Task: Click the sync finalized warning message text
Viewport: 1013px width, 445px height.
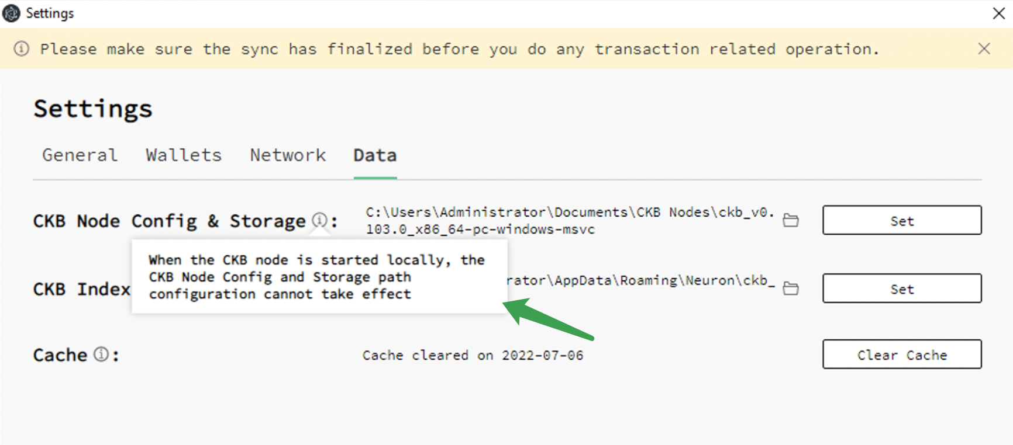Action: (460, 49)
